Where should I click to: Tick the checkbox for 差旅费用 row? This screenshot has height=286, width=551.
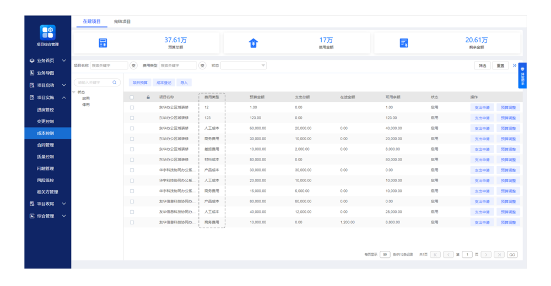click(132, 149)
